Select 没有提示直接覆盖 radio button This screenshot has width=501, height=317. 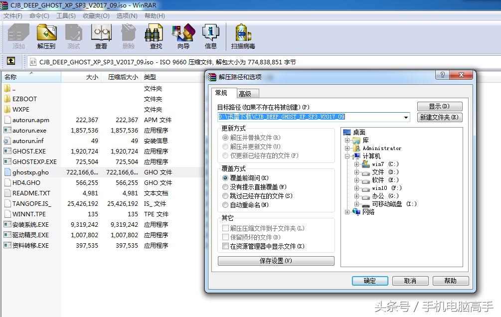(x=225, y=186)
